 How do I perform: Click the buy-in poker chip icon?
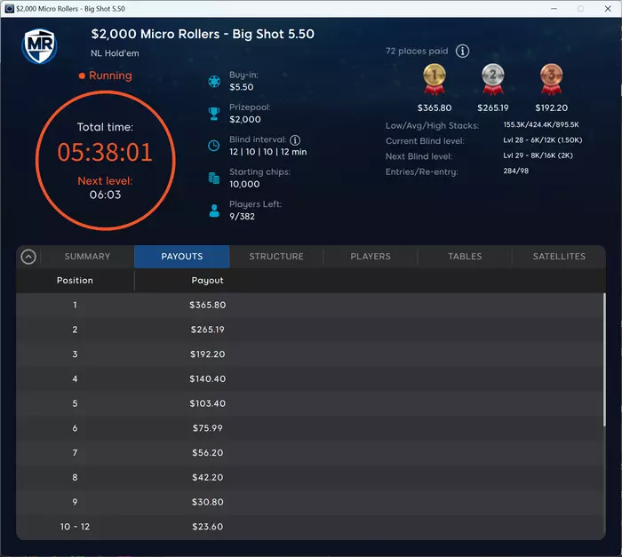coord(214,82)
